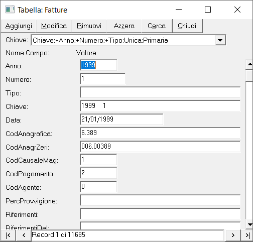Open the Chiave dropdown list
The width and height of the screenshot is (253, 242).
coord(220,40)
